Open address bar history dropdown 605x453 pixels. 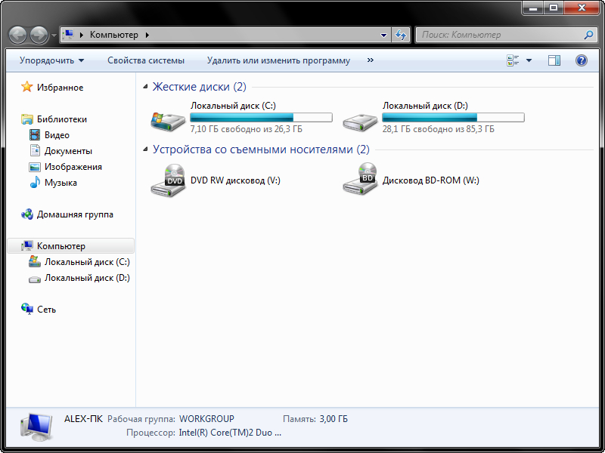click(x=383, y=35)
